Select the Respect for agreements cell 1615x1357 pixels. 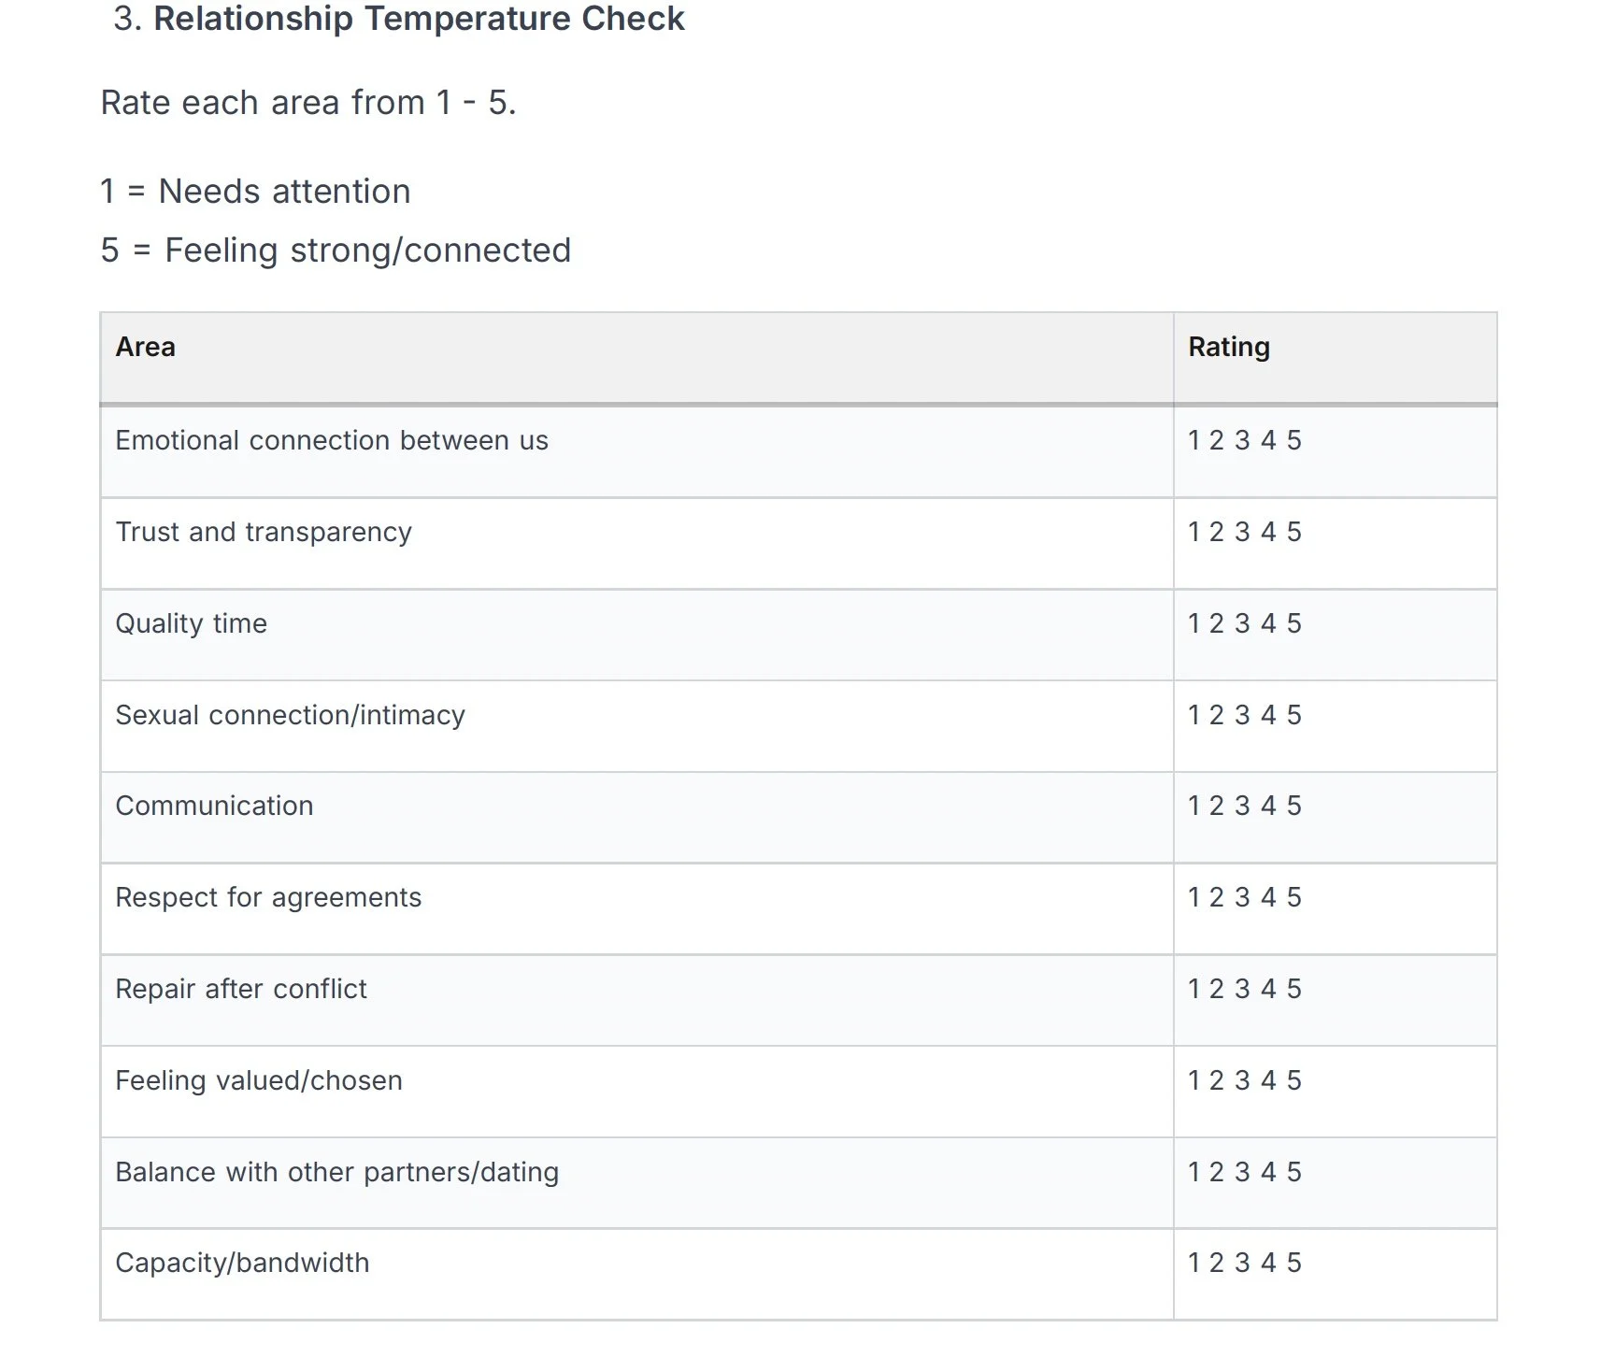pos(637,909)
